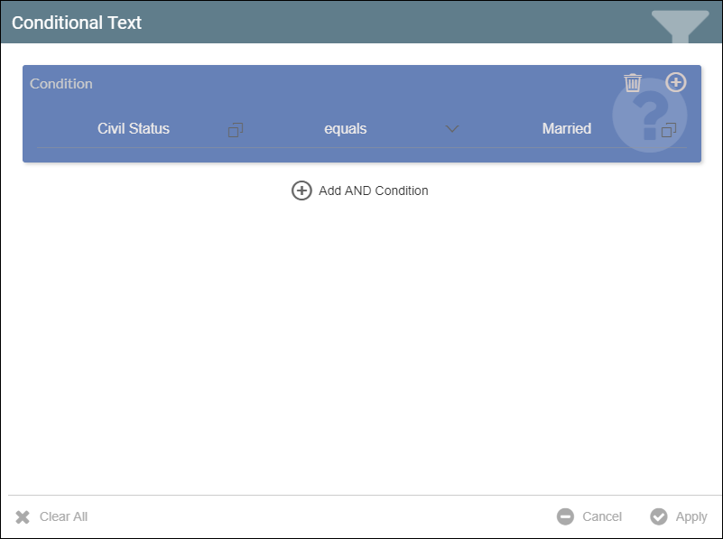
Task: Open the equals operator dropdown
Action: point(346,129)
